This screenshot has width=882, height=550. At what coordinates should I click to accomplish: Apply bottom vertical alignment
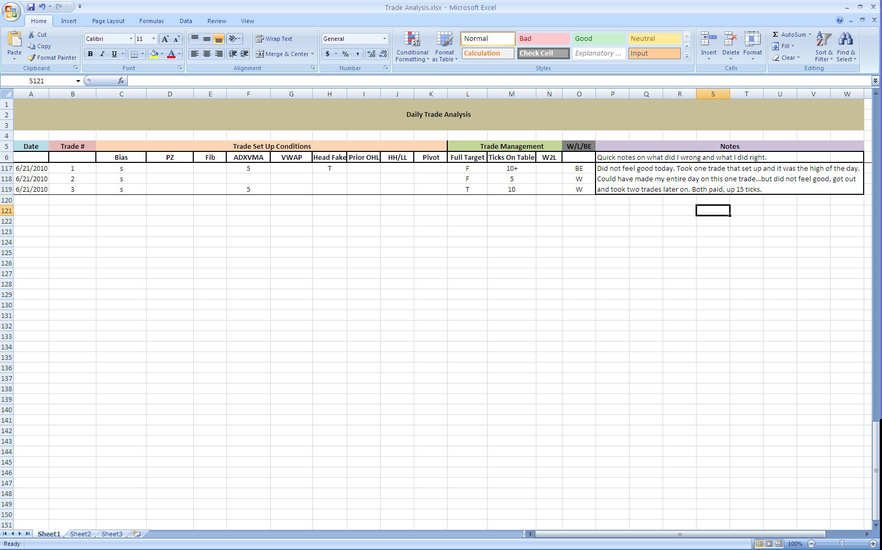click(x=219, y=39)
